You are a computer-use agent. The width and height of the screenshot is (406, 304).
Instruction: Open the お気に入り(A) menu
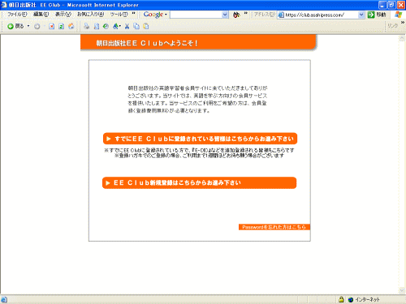point(90,15)
